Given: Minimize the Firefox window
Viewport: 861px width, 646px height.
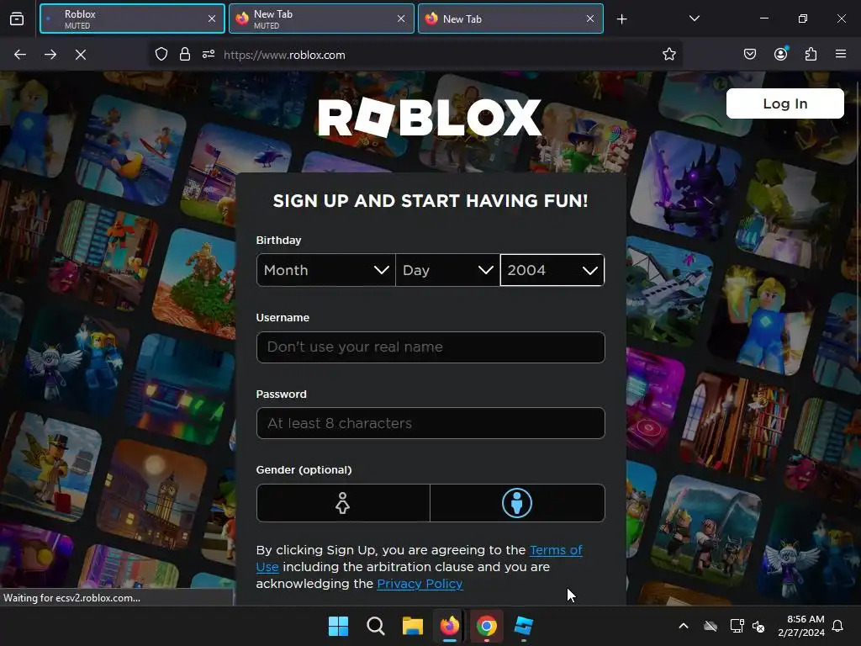Looking at the screenshot, I should pos(763,19).
